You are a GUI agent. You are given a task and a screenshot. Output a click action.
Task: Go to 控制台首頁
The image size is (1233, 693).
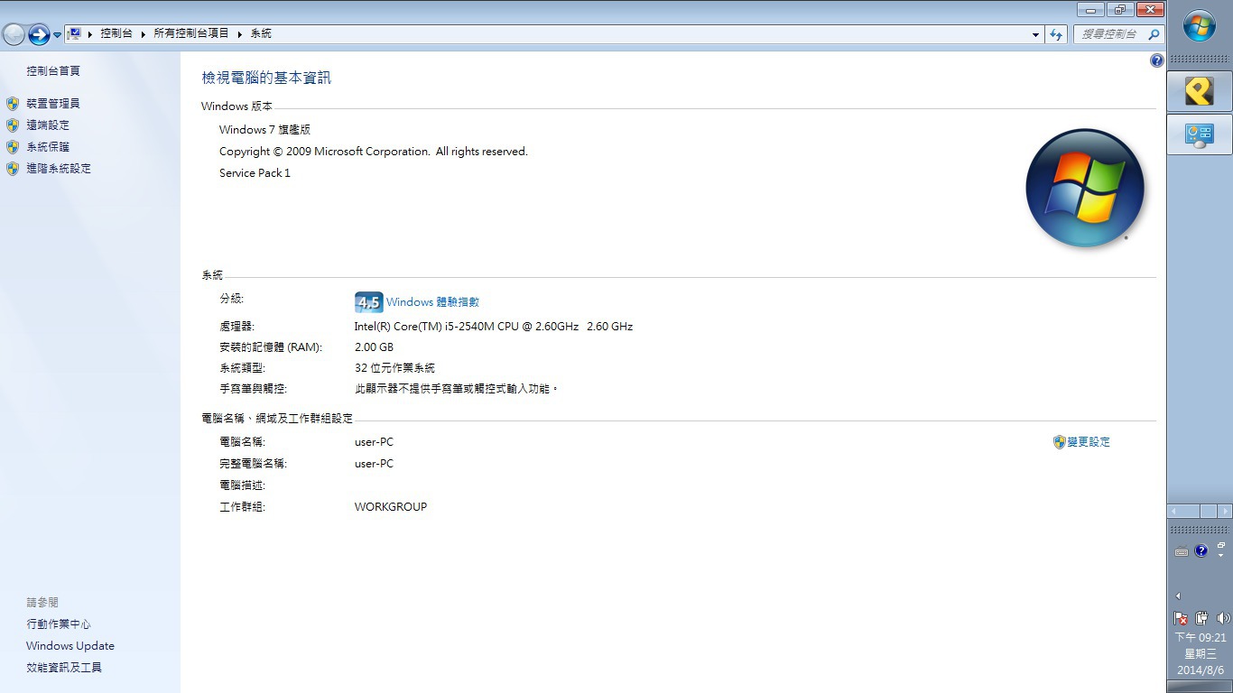pos(53,70)
